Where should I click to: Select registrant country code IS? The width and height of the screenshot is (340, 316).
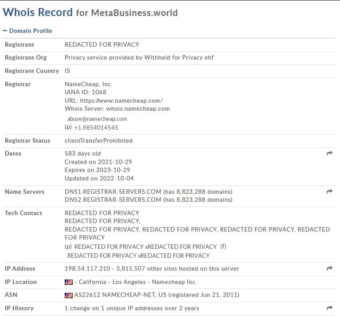(67, 71)
